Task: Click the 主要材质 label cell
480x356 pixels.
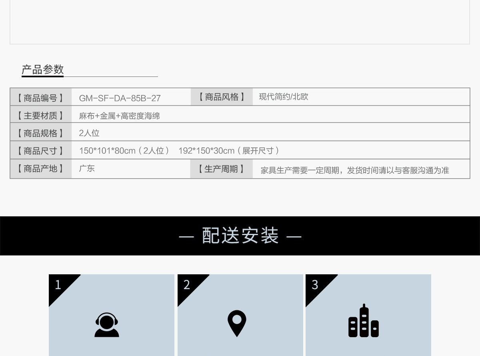Action: pyautogui.click(x=40, y=116)
